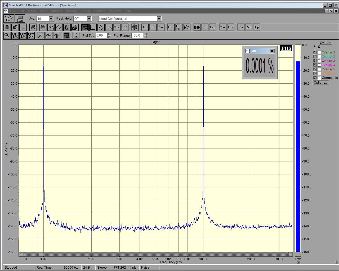This screenshot has height=271, width=339.
Task: Open the Config menu
Action: pos(85,11)
